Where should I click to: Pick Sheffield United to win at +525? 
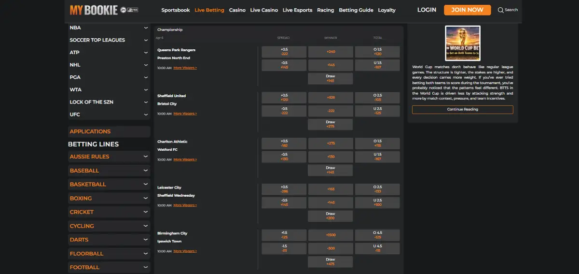pyautogui.click(x=331, y=98)
